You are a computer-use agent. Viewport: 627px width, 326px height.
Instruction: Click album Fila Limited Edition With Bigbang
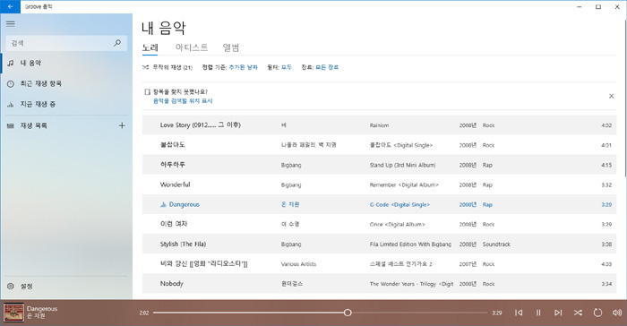pos(410,244)
